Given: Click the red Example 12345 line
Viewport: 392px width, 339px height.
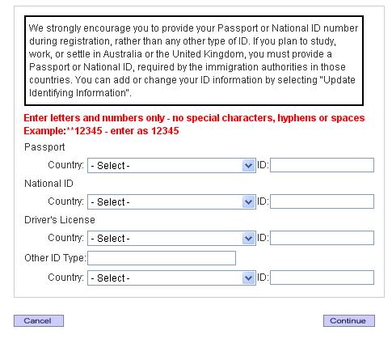Looking at the screenshot, I should 101,131.
